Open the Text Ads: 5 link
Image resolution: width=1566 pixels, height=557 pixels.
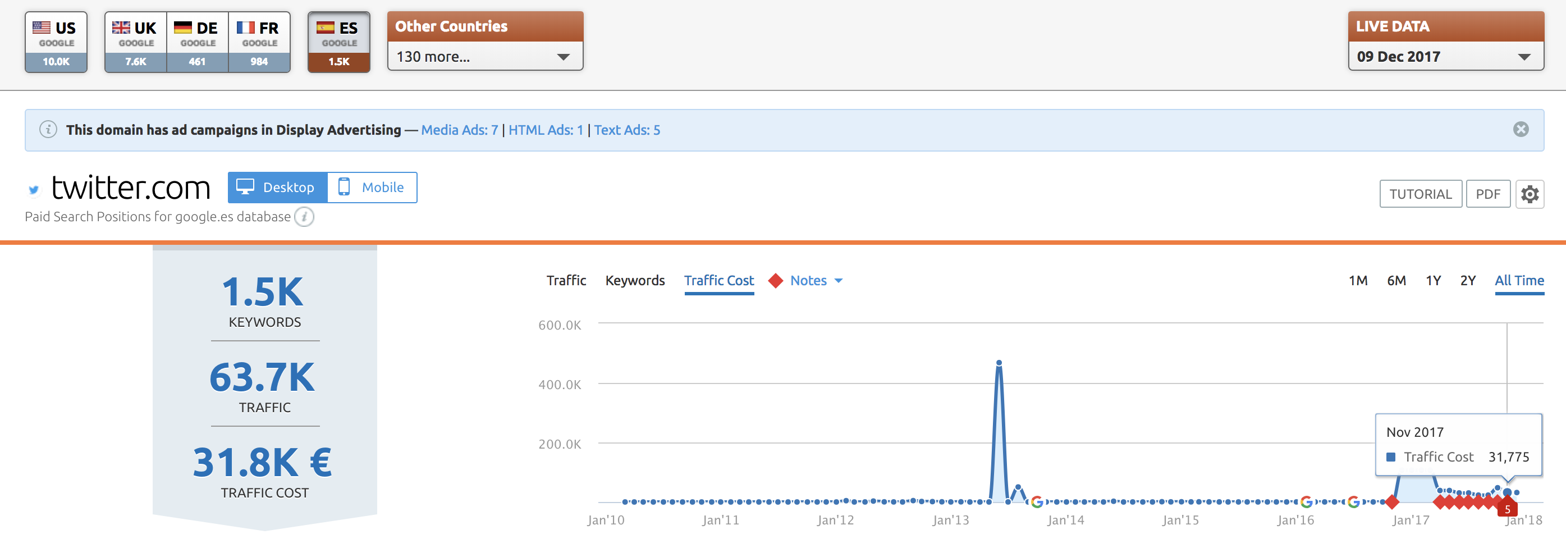tap(627, 130)
